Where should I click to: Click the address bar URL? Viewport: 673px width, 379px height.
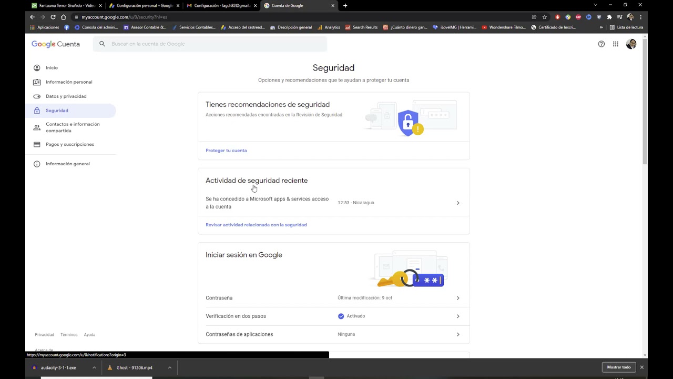125,17
